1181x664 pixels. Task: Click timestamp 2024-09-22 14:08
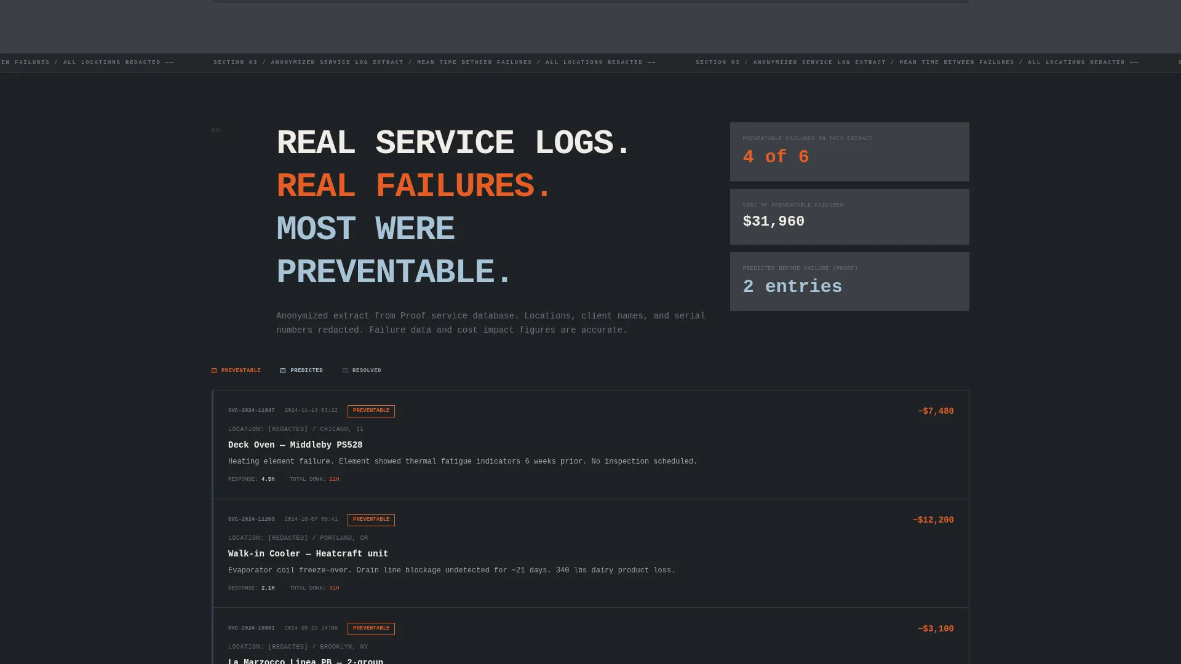(x=311, y=628)
